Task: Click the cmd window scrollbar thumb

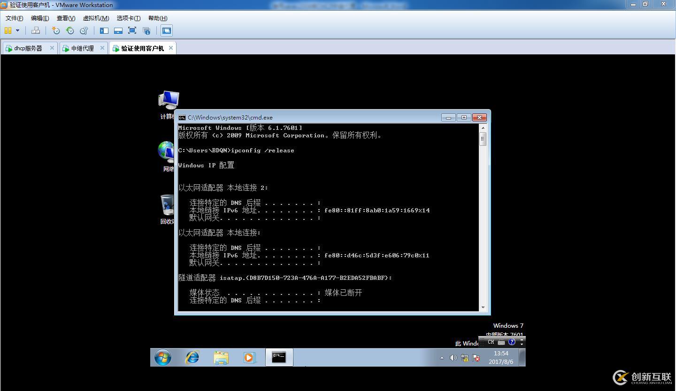Action: 483,139
